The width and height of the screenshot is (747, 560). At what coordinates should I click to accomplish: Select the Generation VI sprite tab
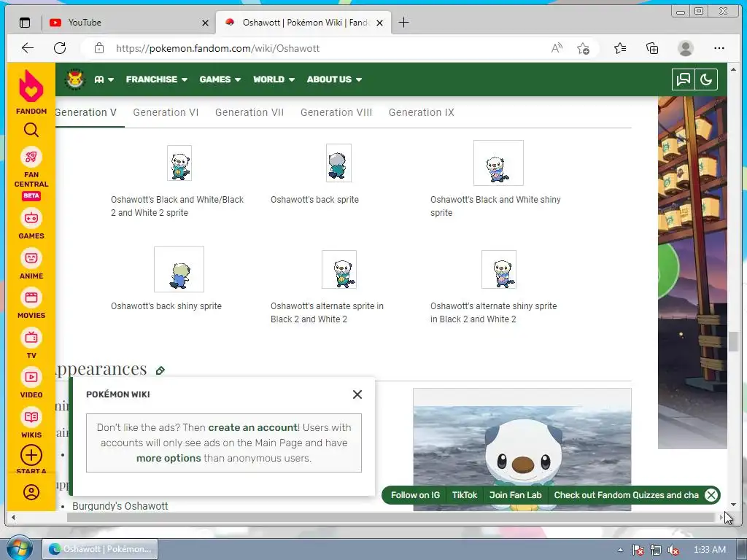(166, 112)
